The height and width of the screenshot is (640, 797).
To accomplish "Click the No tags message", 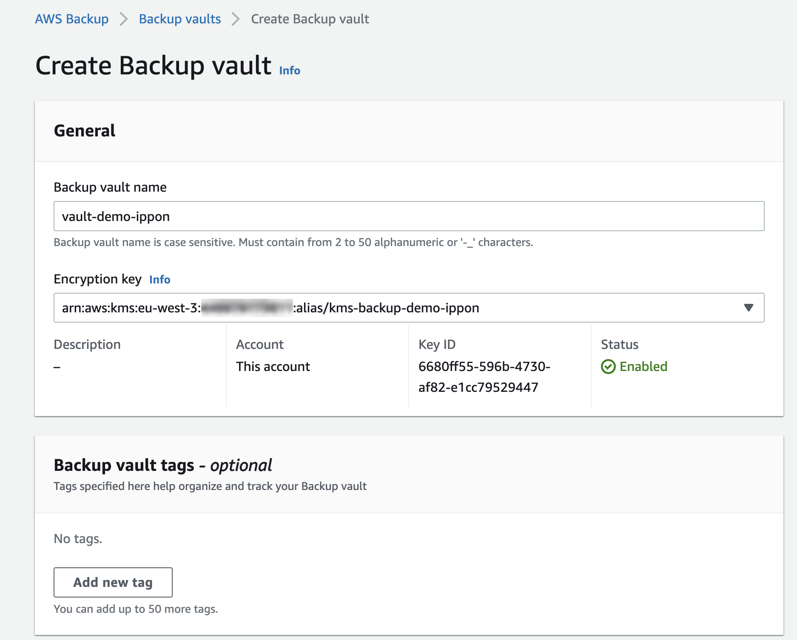I will tap(78, 538).
